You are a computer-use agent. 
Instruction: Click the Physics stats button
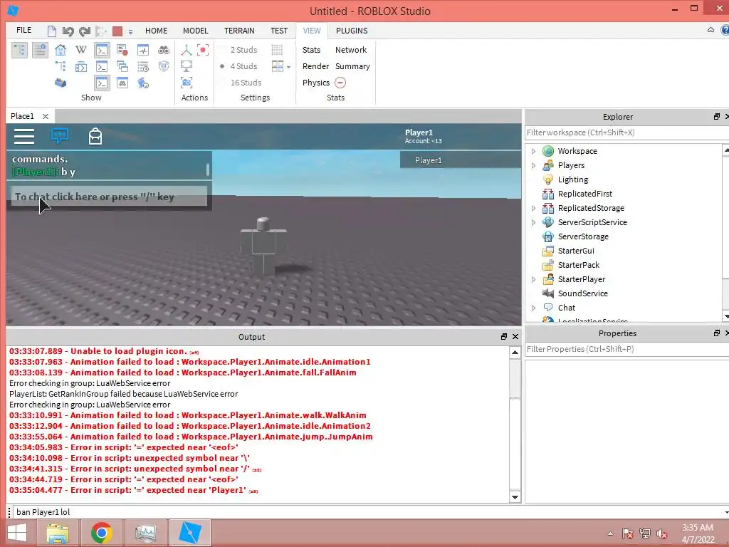click(316, 83)
